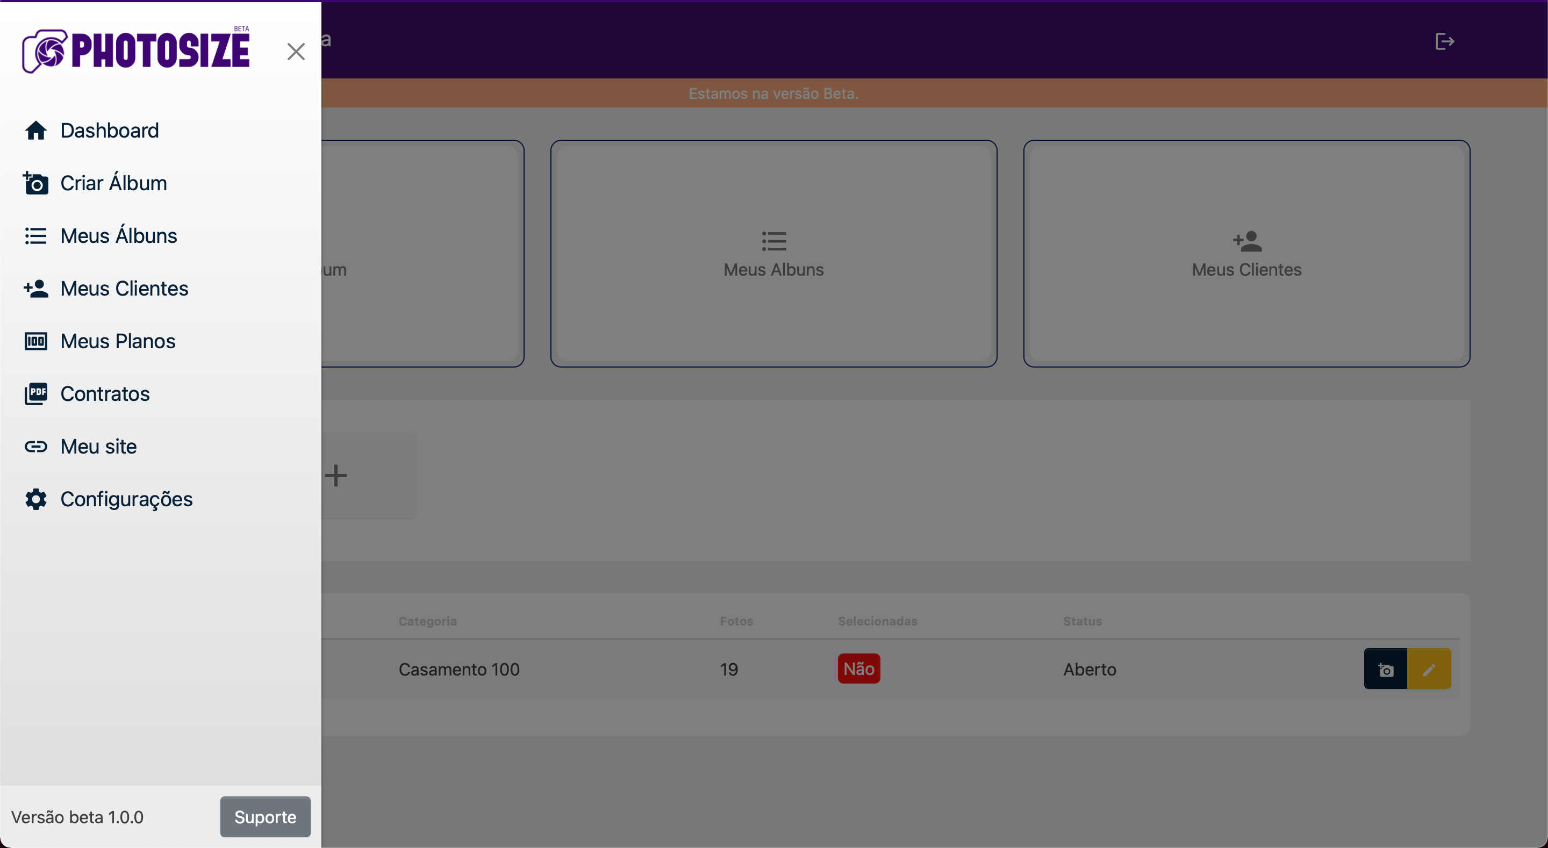Go to Contratos menu entry

click(x=105, y=394)
